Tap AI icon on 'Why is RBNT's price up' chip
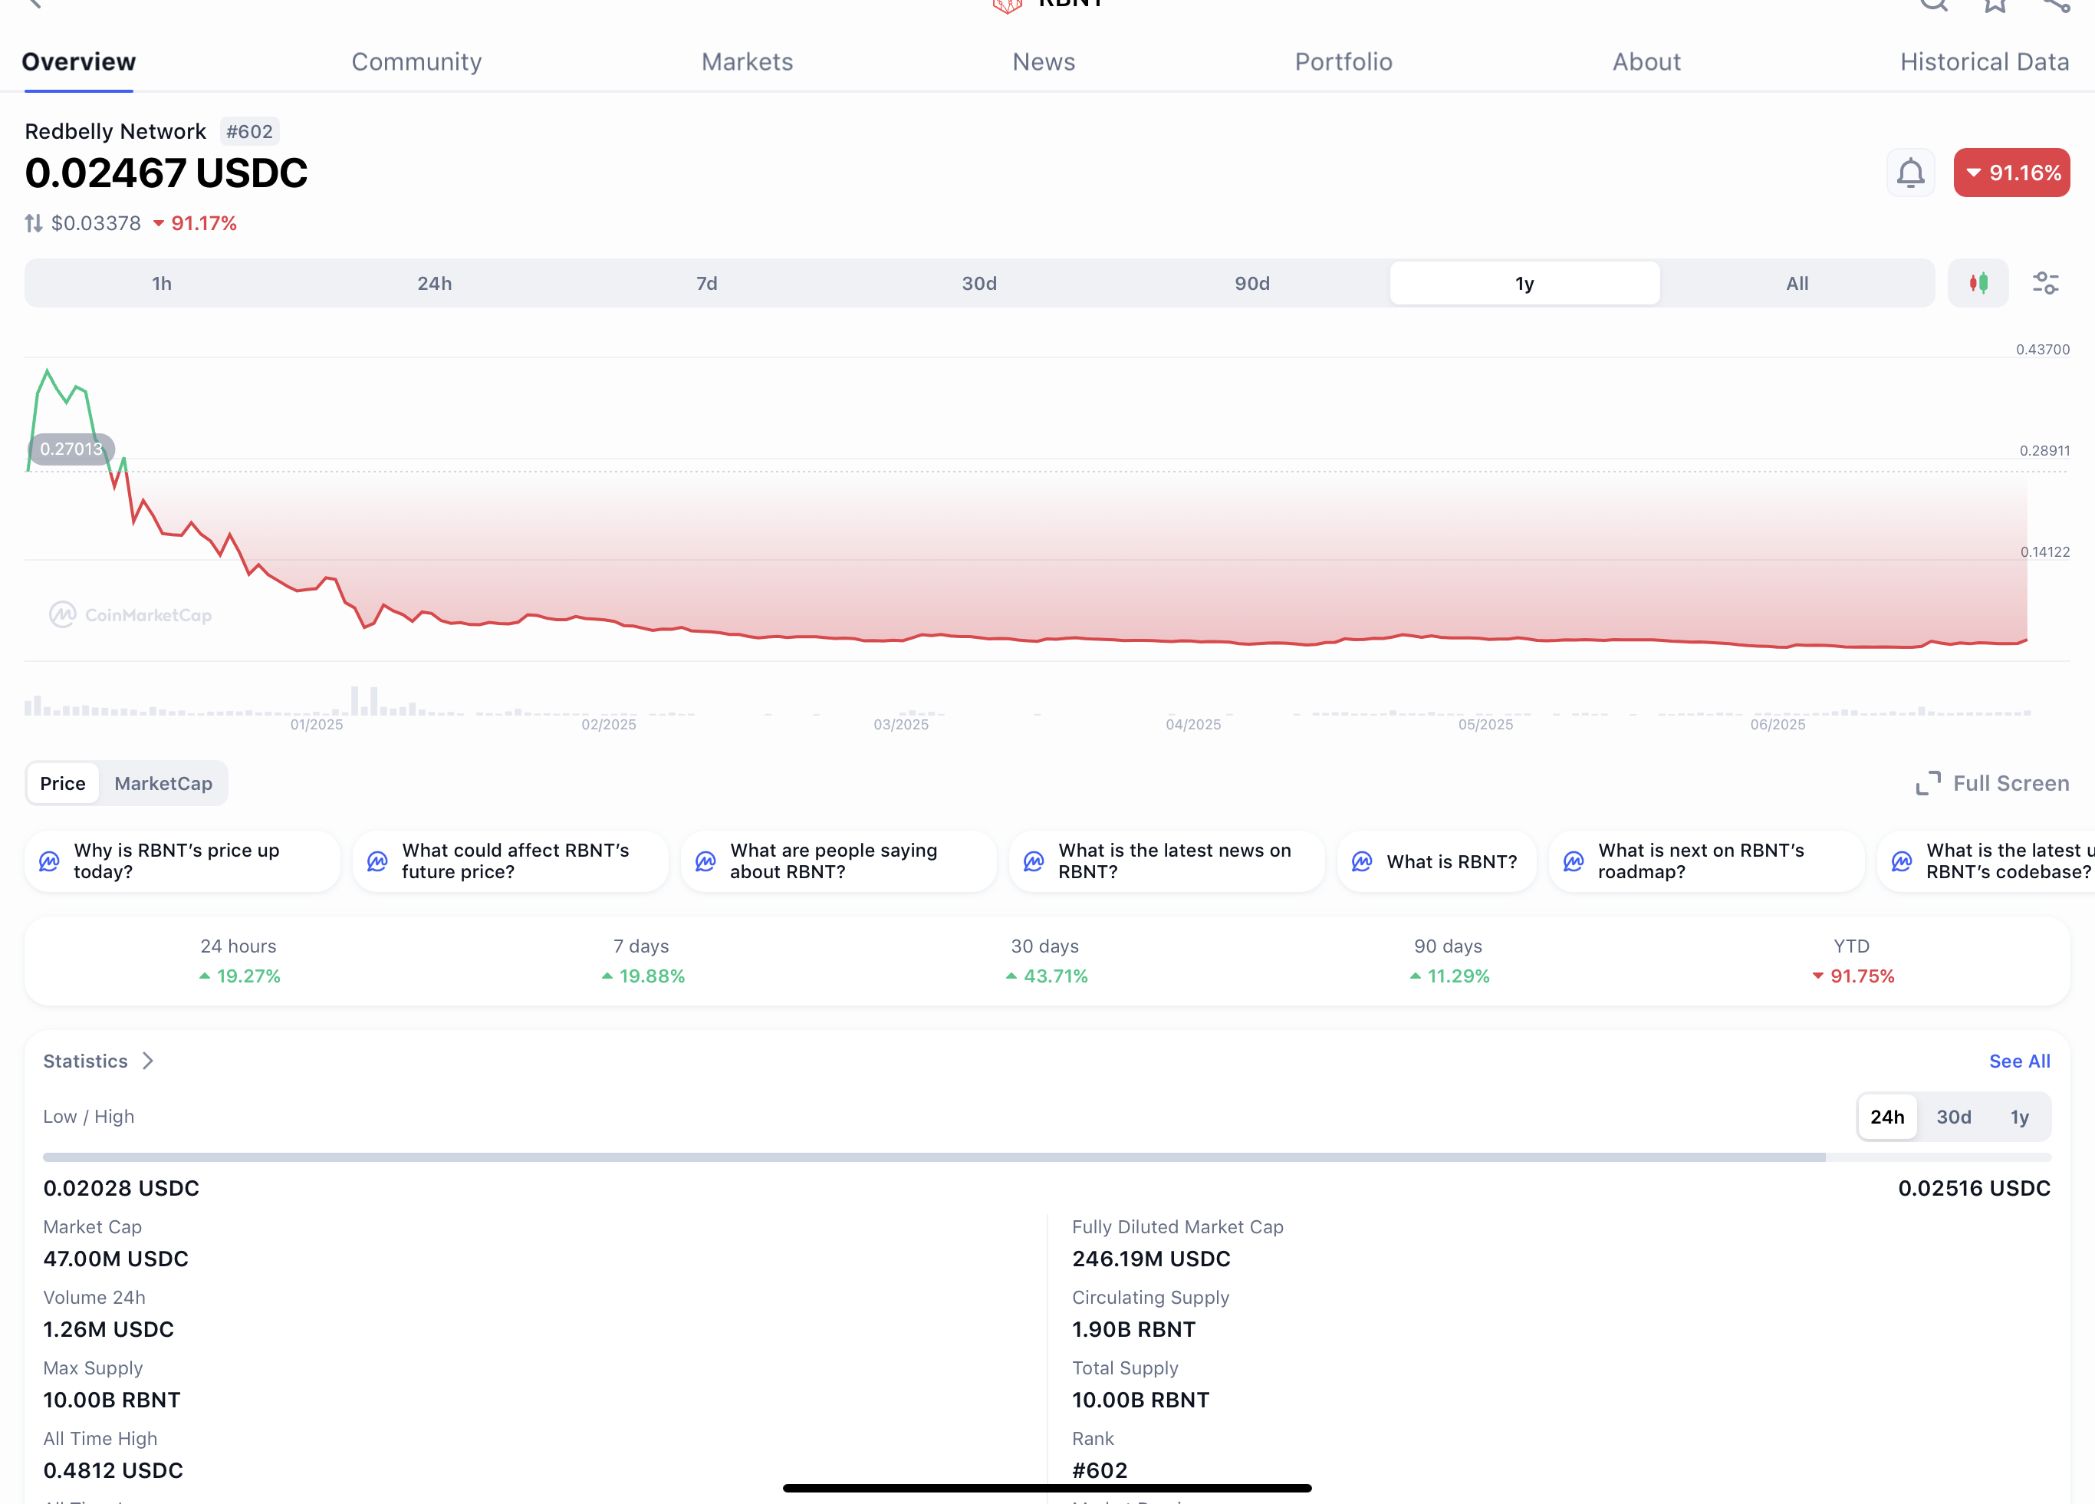Screen dimensions: 2095x1504 [x=49, y=861]
